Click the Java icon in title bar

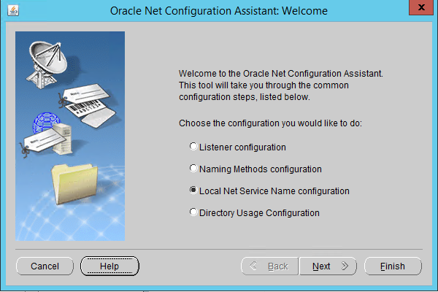tap(13, 11)
